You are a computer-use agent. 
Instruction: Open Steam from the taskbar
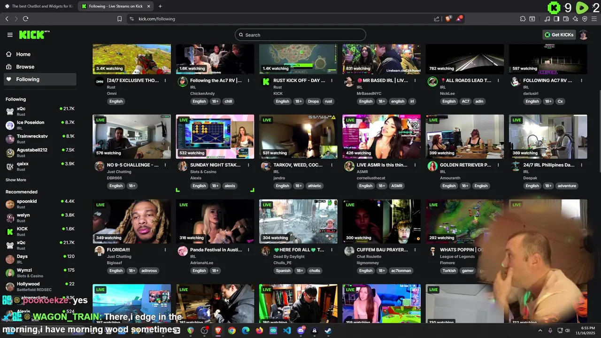(x=328, y=330)
